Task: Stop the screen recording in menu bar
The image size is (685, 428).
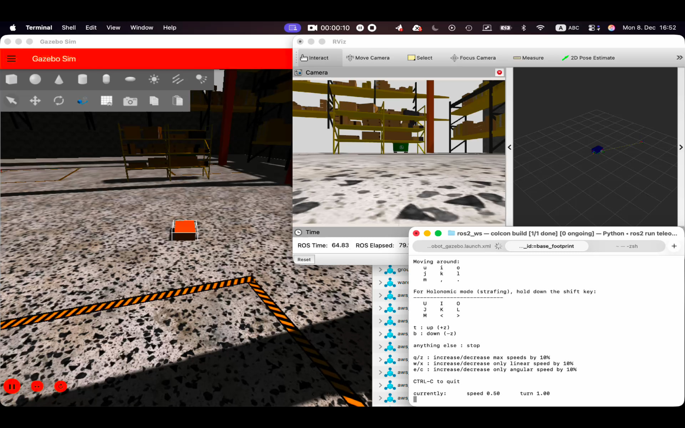Action: click(372, 28)
